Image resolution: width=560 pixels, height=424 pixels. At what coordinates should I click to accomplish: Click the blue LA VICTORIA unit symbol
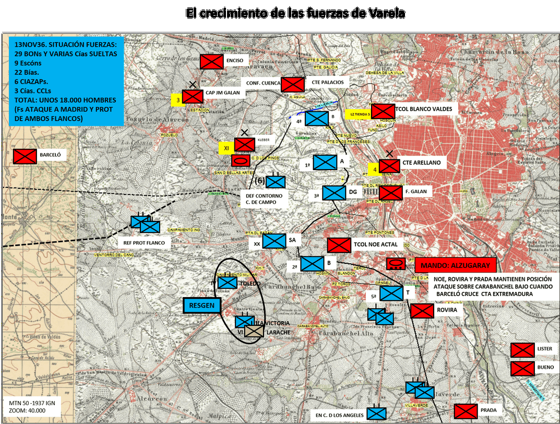click(x=245, y=321)
